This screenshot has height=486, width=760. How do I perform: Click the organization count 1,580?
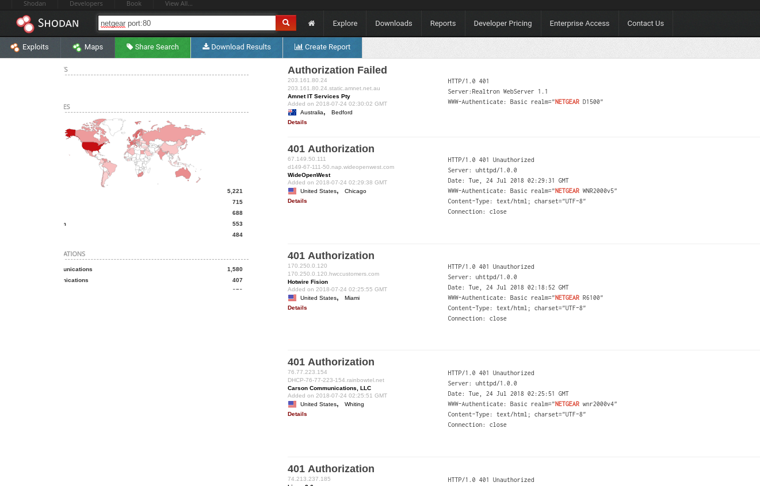(x=235, y=269)
